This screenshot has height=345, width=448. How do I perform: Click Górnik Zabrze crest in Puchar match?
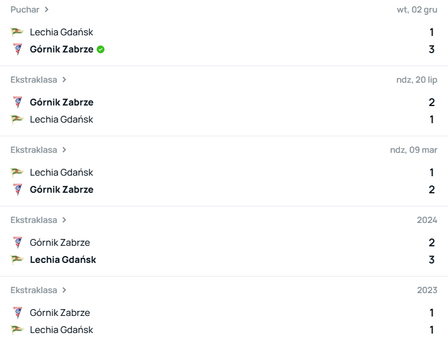(17, 49)
